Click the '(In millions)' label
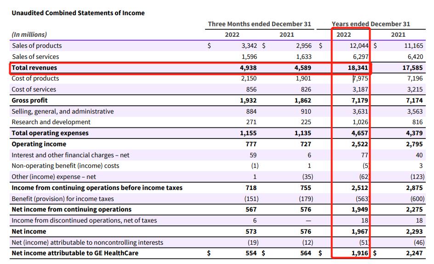Image resolution: width=434 pixels, height=264 pixels. click(29, 34)
